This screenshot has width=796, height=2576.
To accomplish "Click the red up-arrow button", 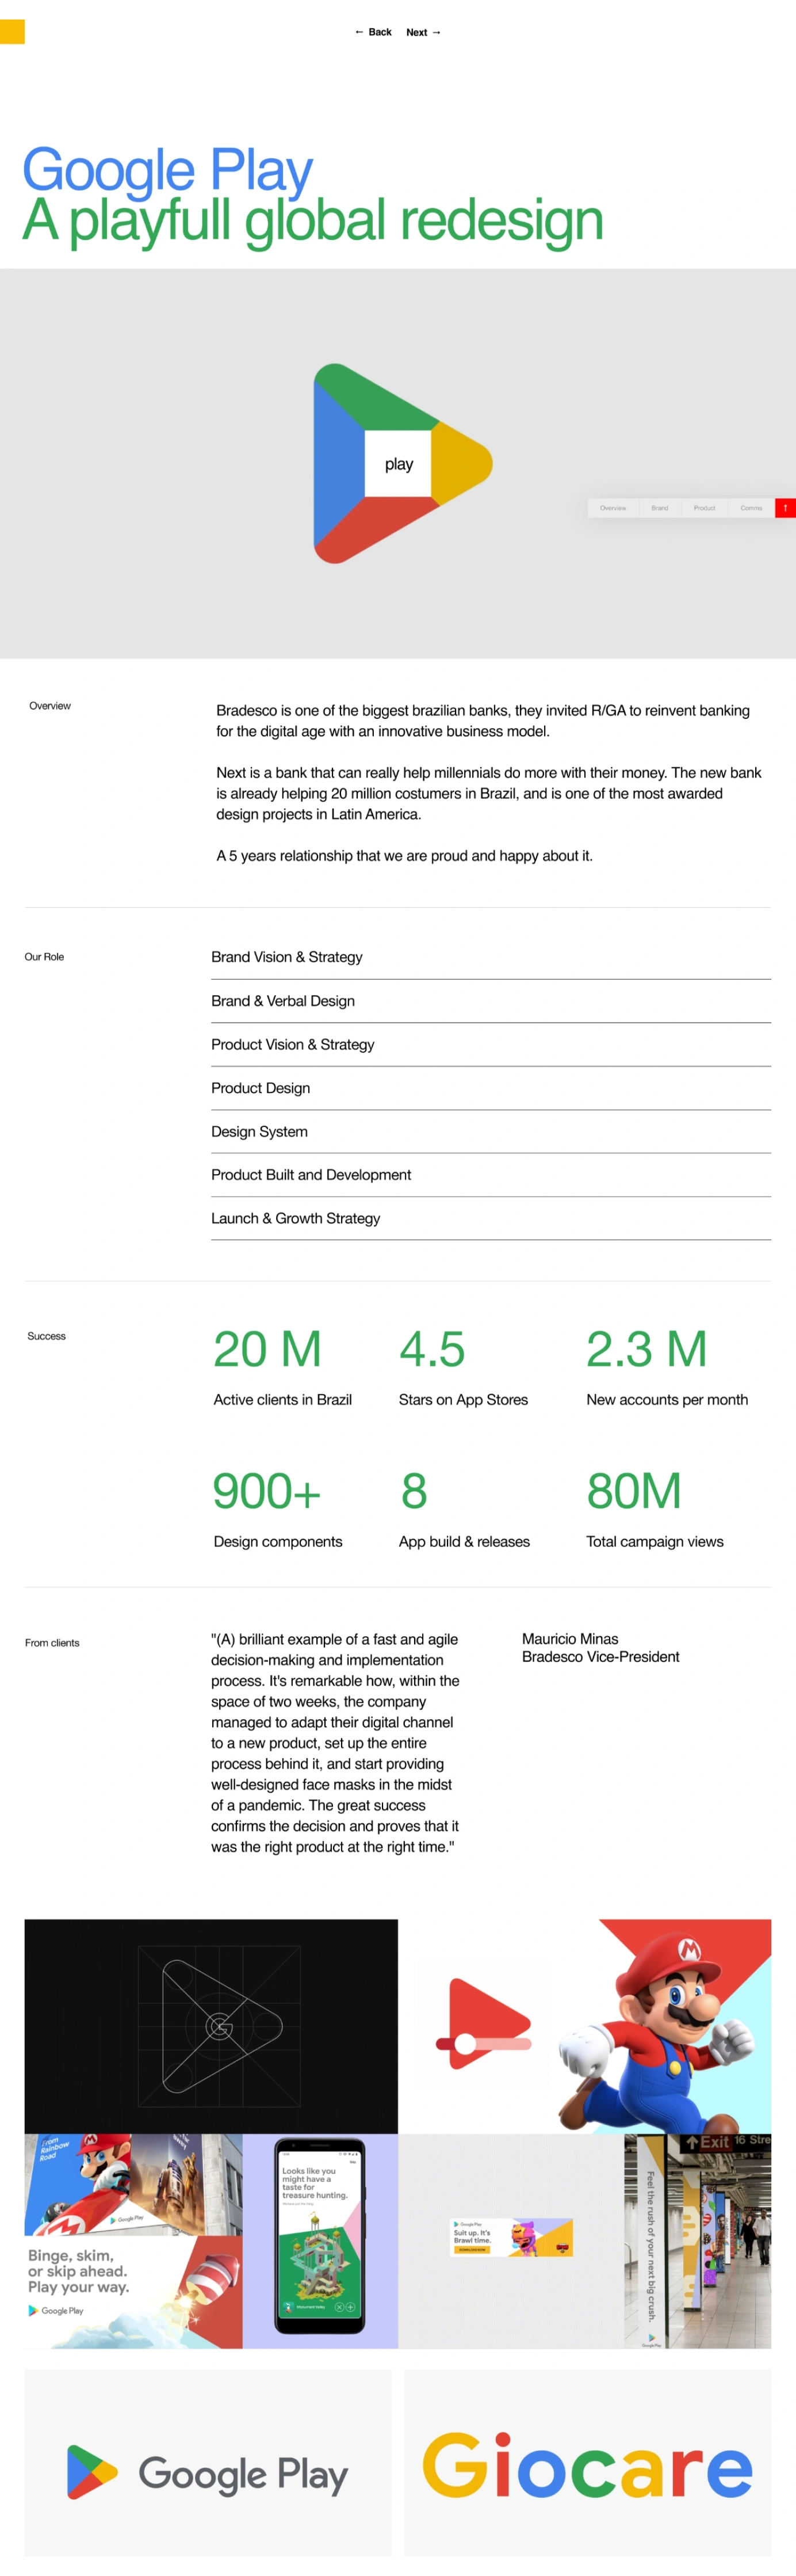I will (785, 508).
